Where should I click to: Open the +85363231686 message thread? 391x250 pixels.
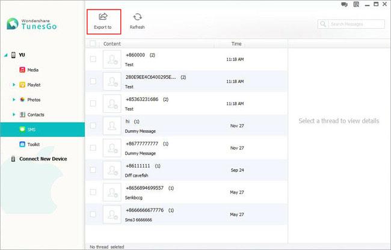(186, 103)
